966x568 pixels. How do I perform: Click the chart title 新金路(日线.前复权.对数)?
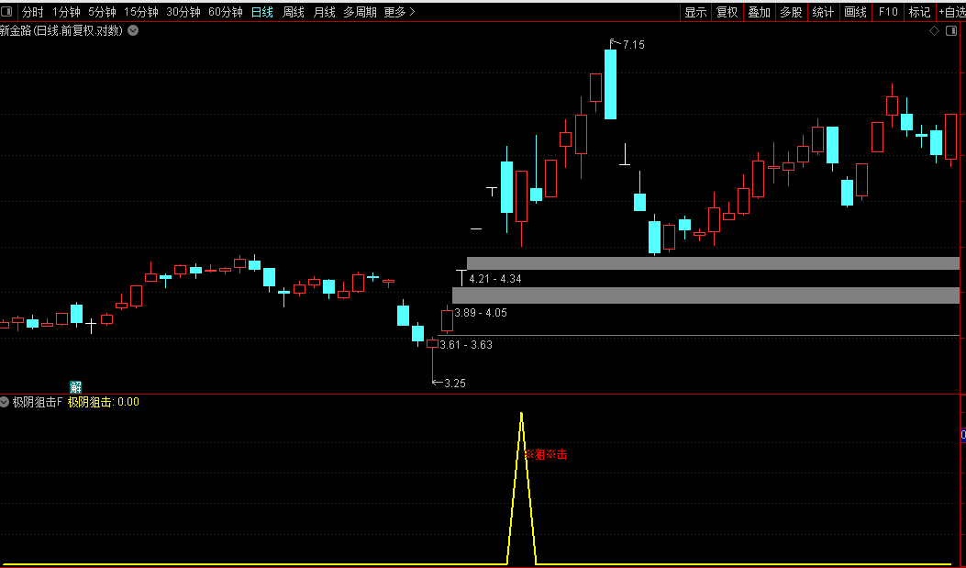[61, 30]
